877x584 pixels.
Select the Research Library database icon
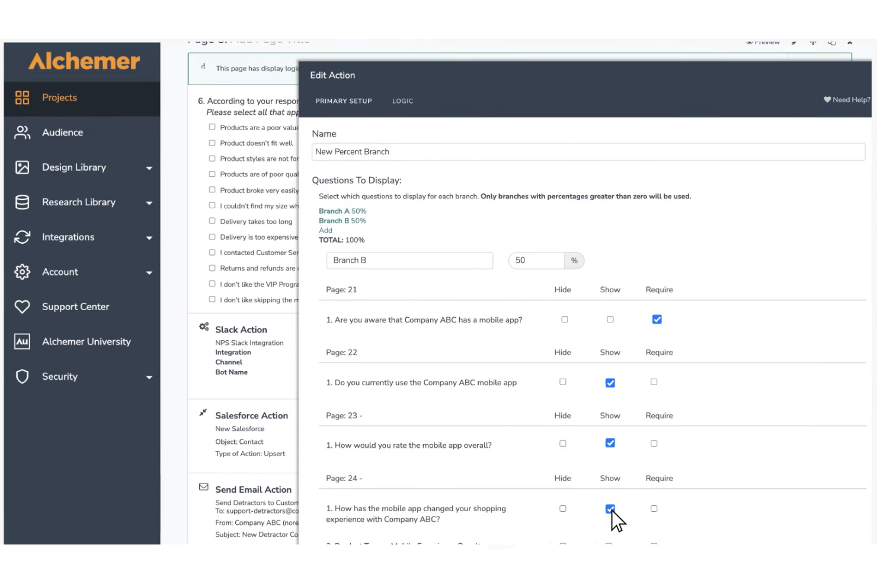(x=22, y=202)
